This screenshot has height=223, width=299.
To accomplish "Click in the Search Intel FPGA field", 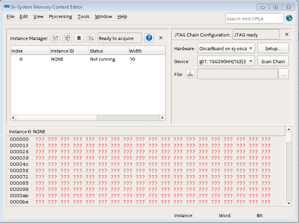I will [x=254, y=18].
